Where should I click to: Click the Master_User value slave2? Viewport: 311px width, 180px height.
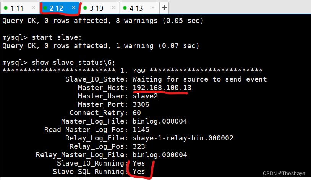(x=145, y=96)
